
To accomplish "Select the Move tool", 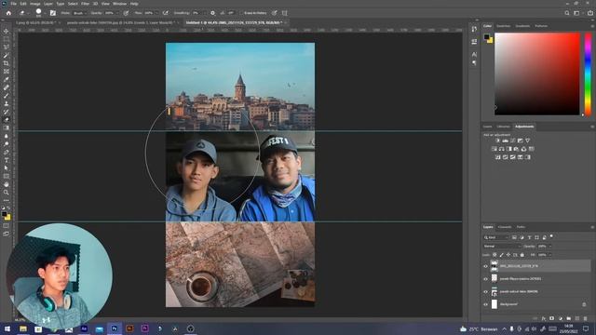I will pos(7,31).
